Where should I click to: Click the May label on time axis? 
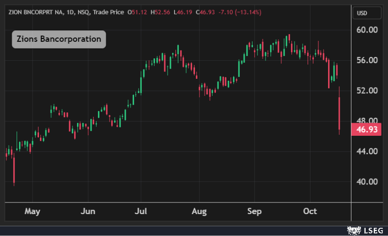pyautogui.click(x=32, y=211)
